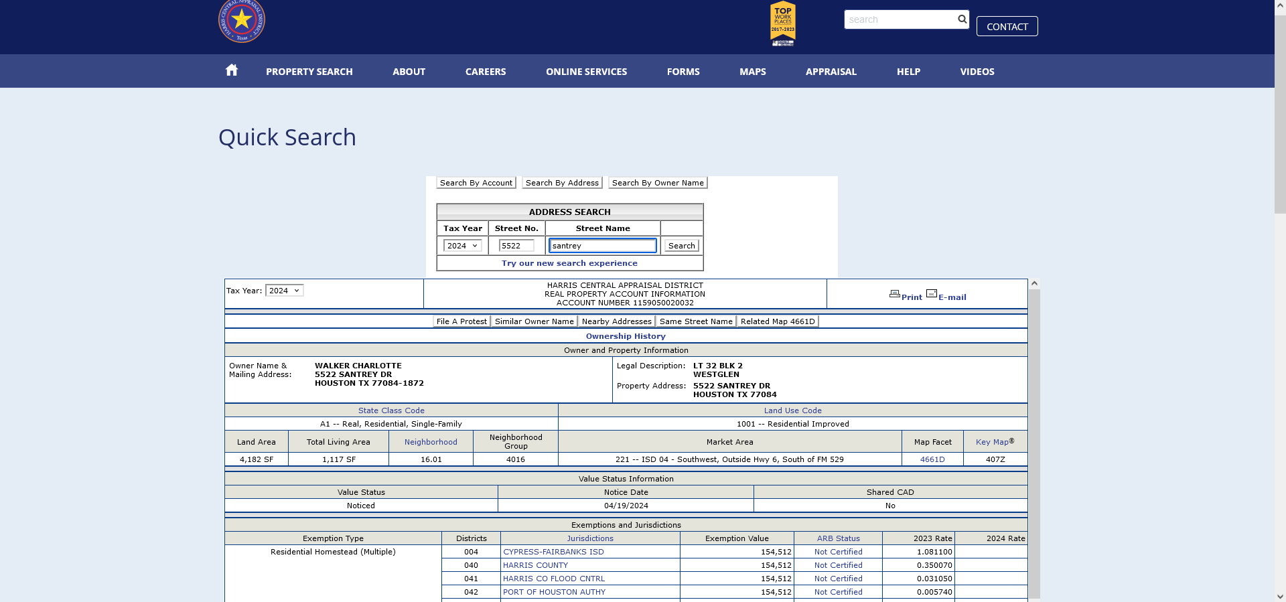
Task: Click the Notice Date 04/19/2024 cell
Action: pos(626,506)
